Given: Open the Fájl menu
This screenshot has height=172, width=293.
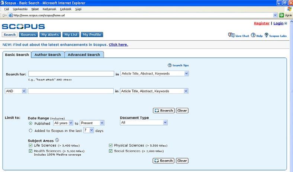Looking at the screenshot, I should [7, 9].
